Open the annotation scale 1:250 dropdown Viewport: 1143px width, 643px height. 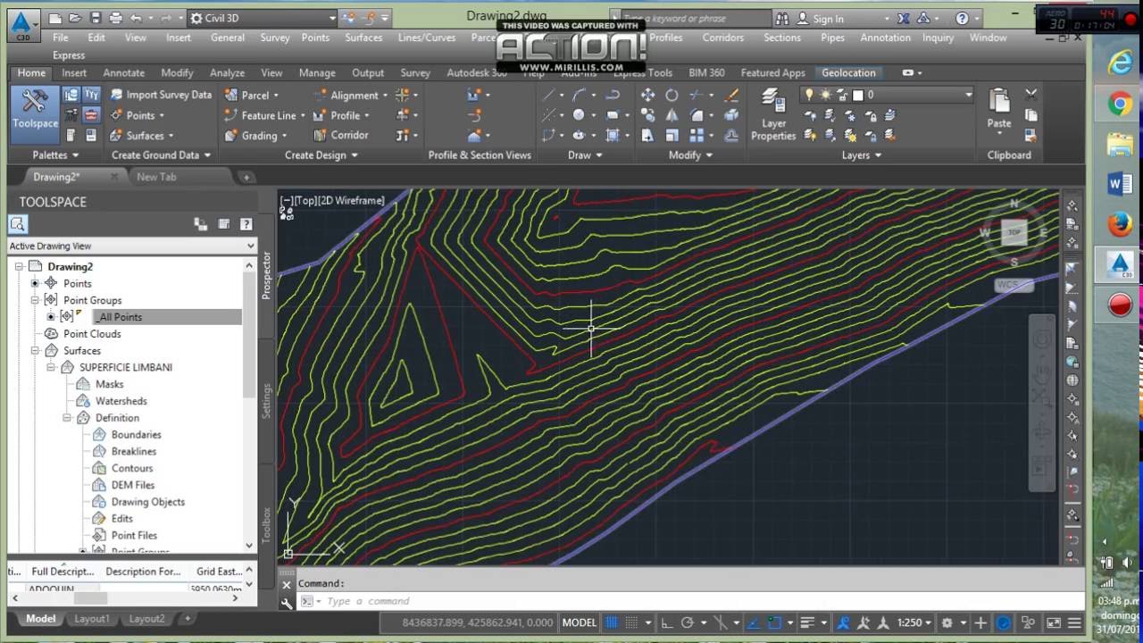pos(914,623)
